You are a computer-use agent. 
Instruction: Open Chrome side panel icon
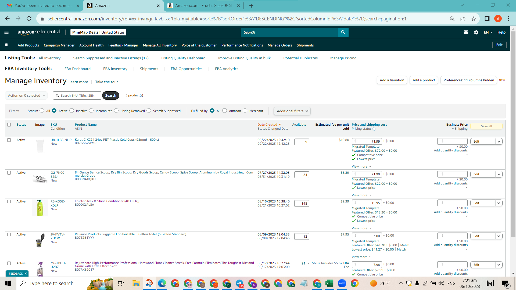[x=487, y=19]
